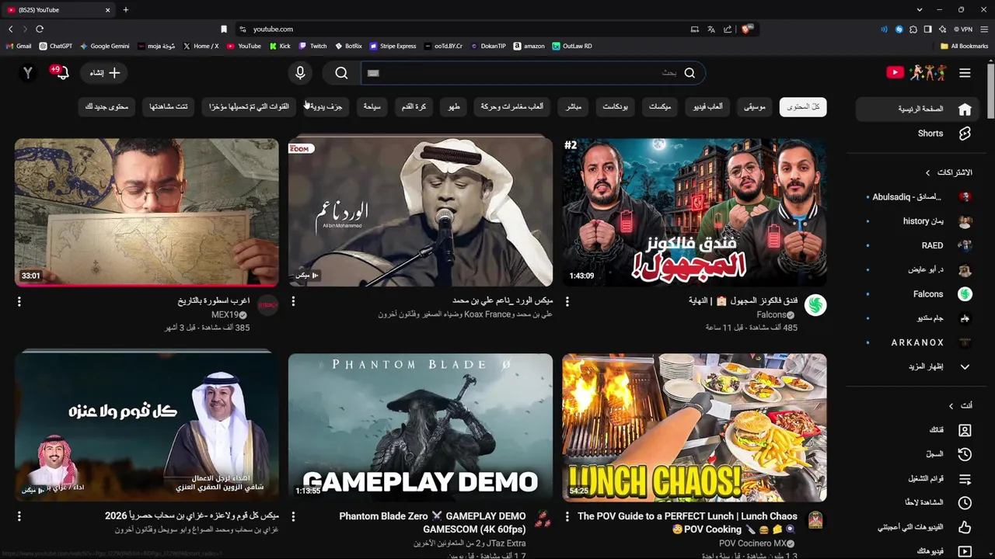Click in the YouTube search input field

pyautogui.click(x=521, y=73)
